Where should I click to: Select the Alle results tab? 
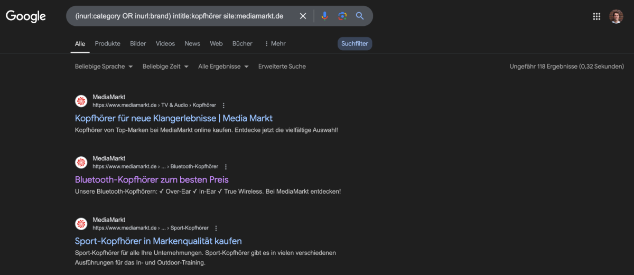[x=80, y=44]
